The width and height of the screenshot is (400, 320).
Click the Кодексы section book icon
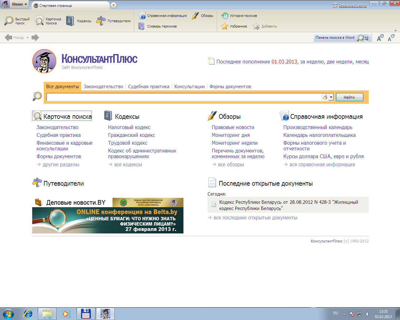(108, 116)
